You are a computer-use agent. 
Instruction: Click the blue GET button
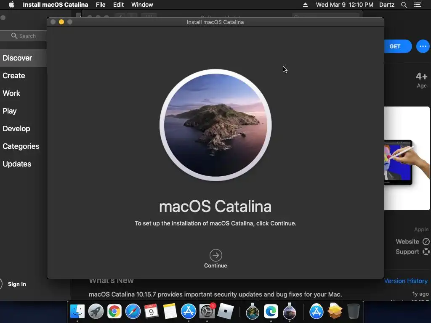point(397,46)
